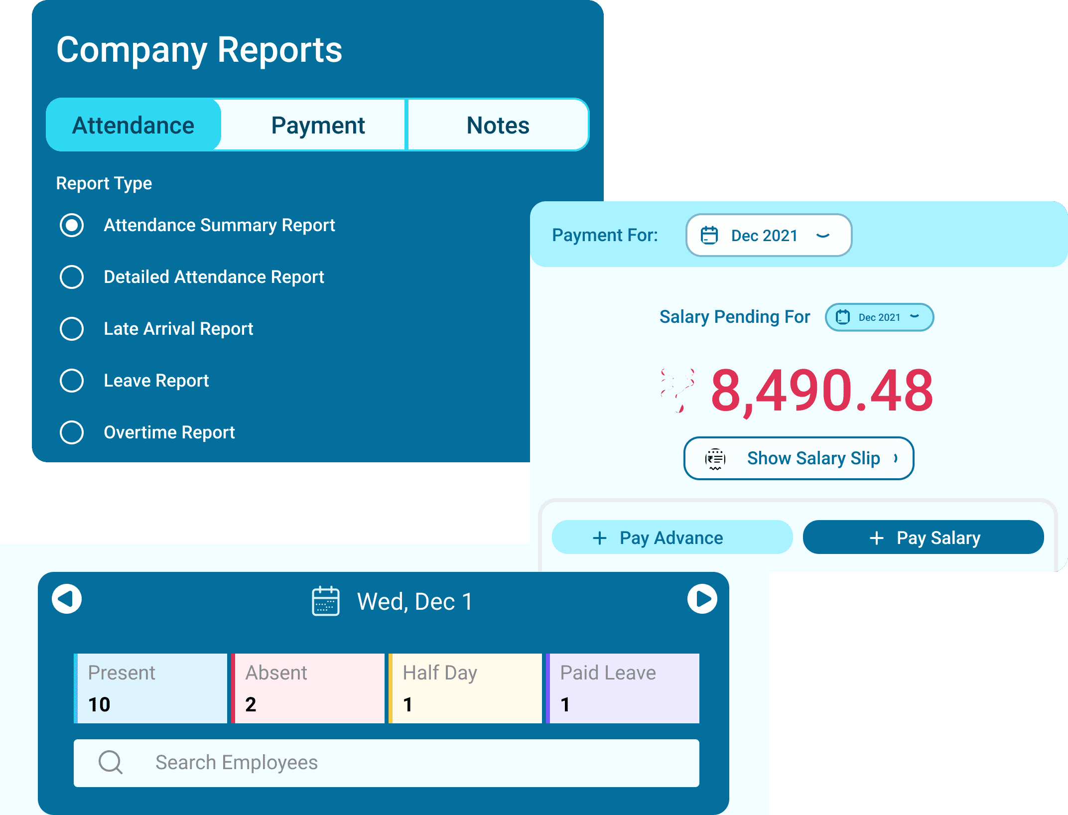
Task: Focus the Search Employees field
Action: click(x=399, y=763)
